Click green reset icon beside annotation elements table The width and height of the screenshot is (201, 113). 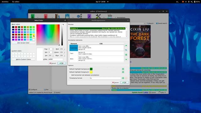point(126,55)
